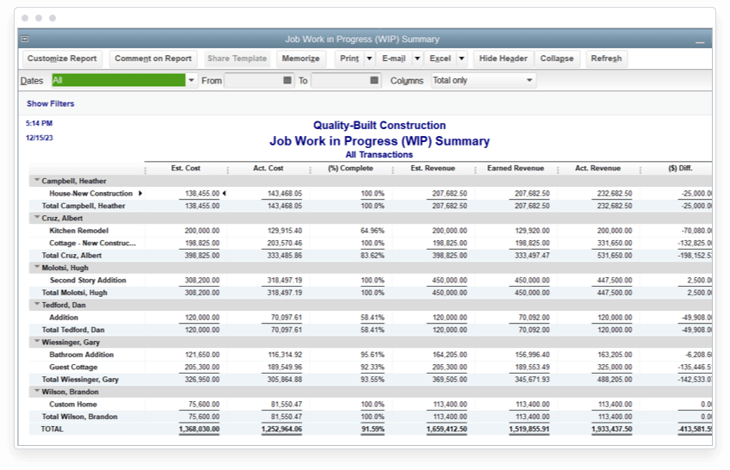Collapse the Campbell, Heather group
The image size is (730, 470).
pyautogui.click(x=36, y=181)
